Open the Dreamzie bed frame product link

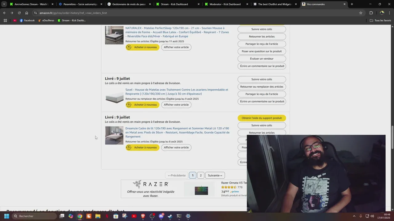(x=177, y=132)
